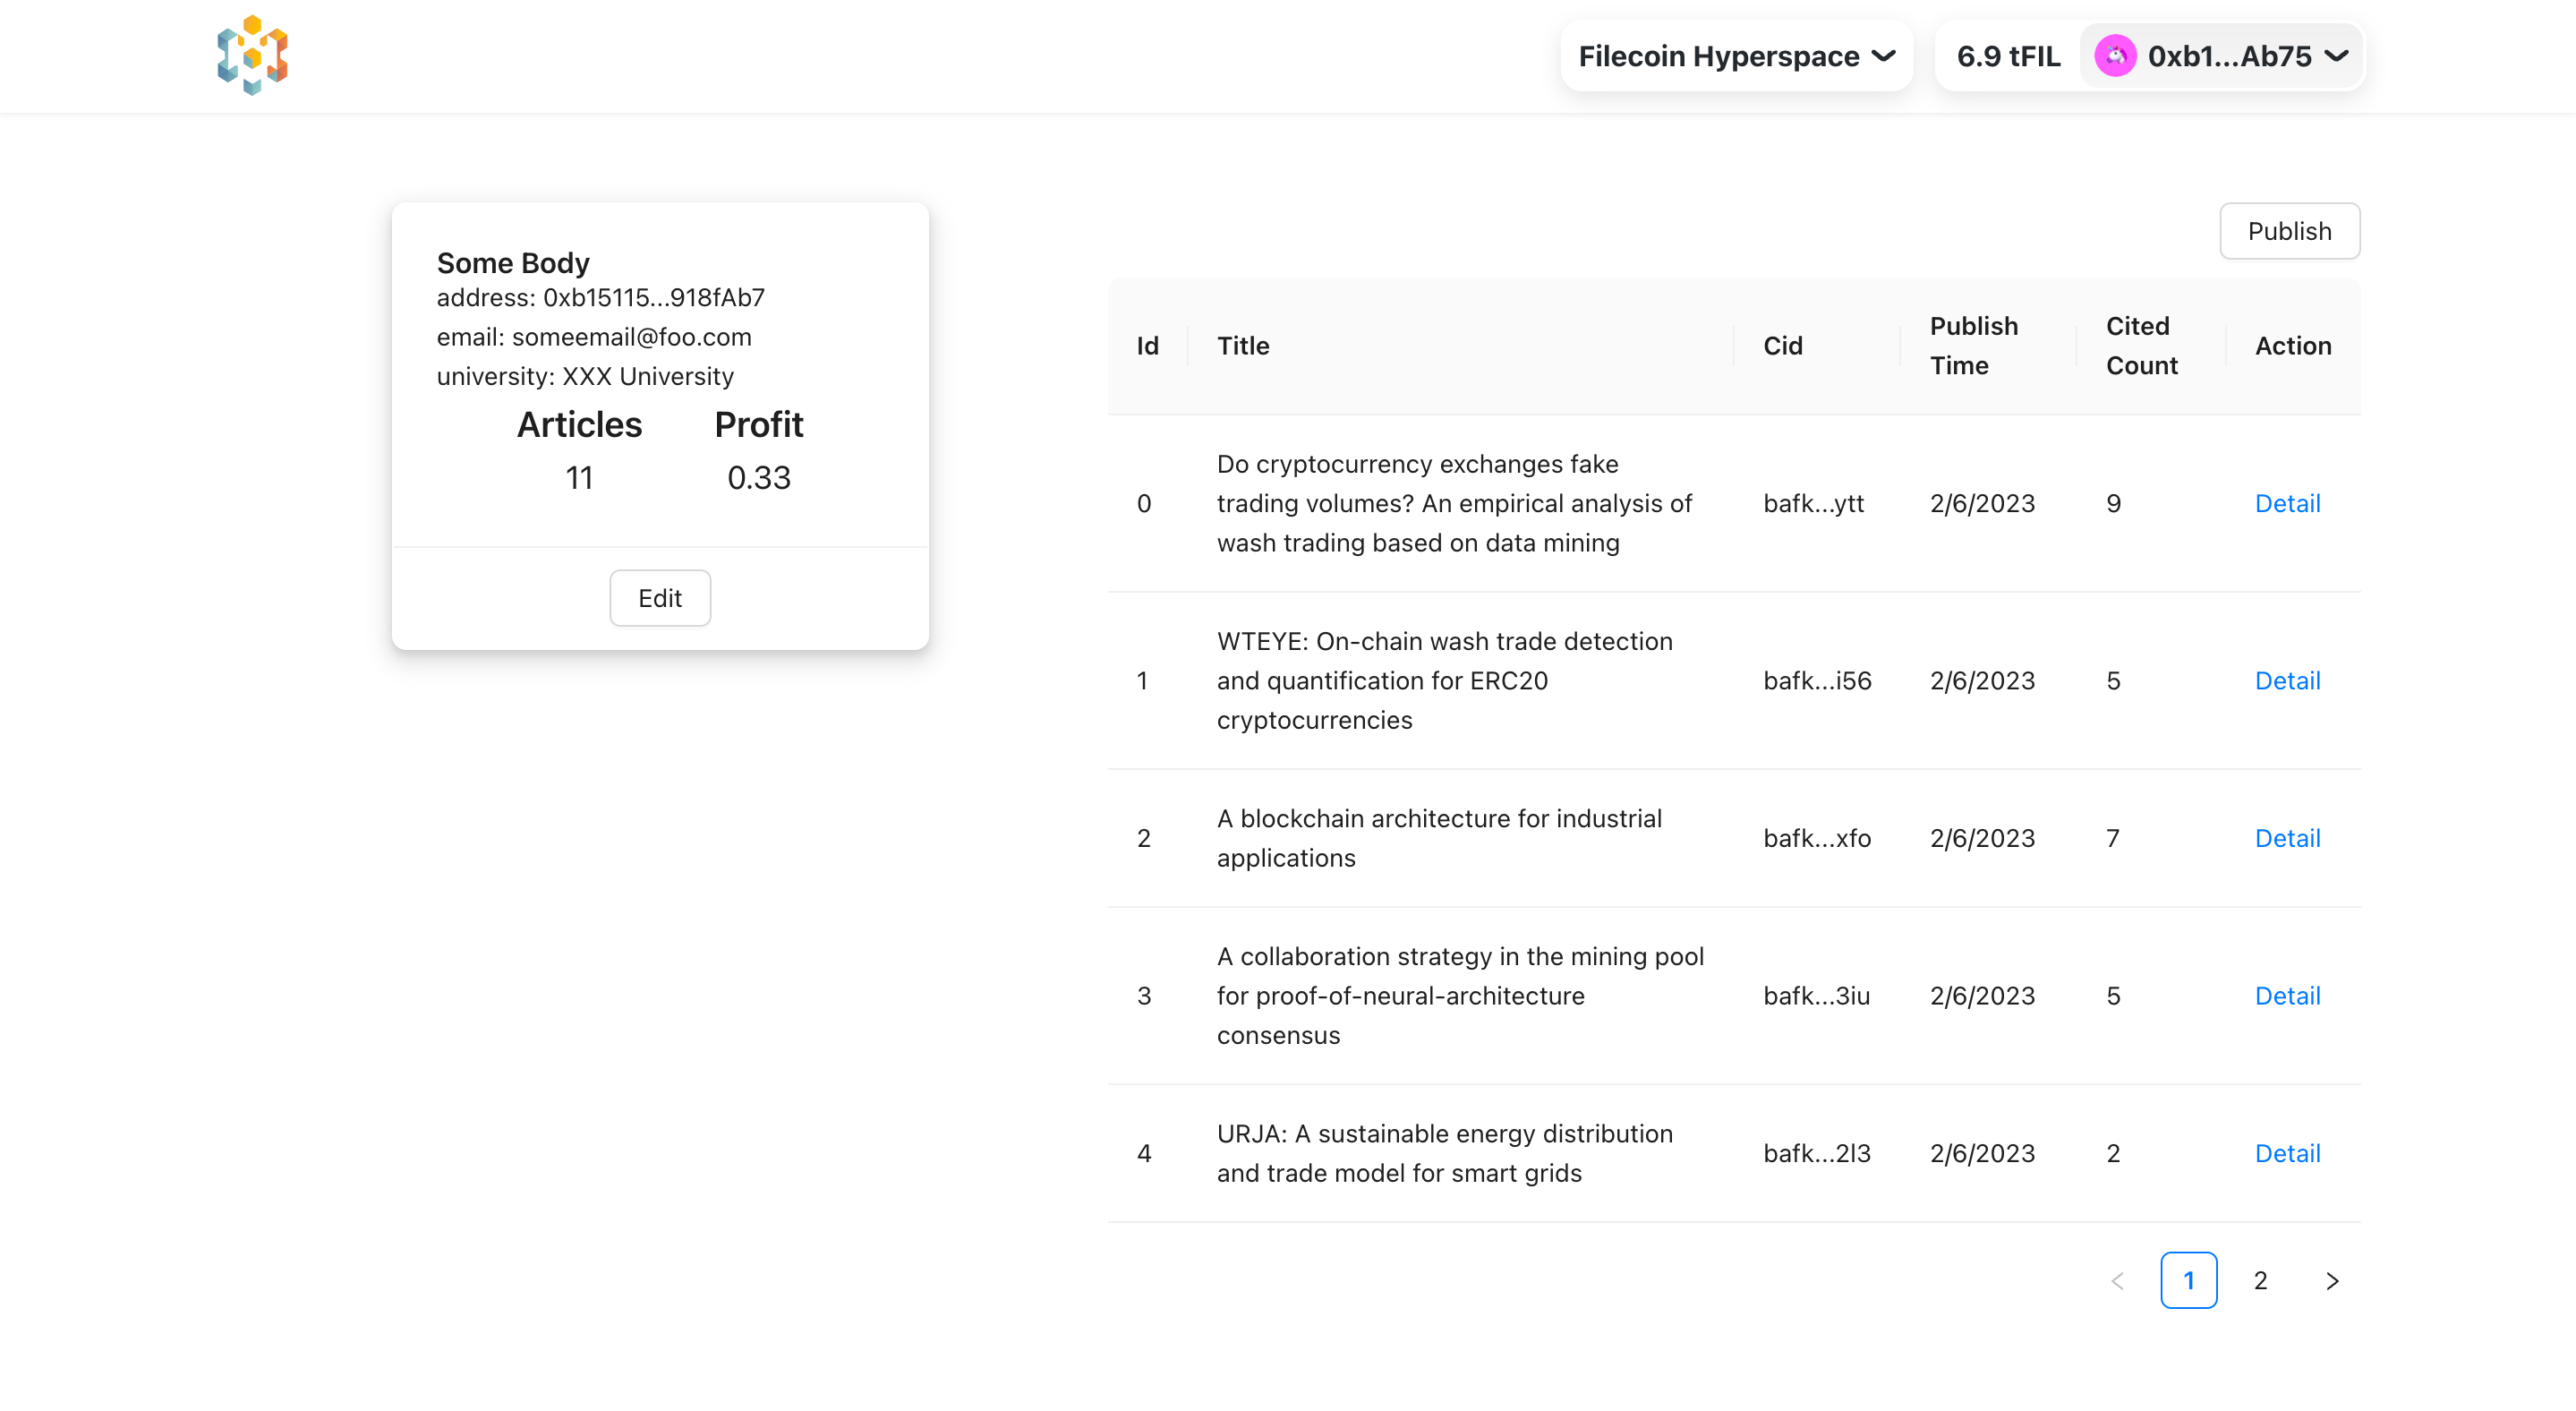Click cited count 2 in URJA row

(2113, 1153)
